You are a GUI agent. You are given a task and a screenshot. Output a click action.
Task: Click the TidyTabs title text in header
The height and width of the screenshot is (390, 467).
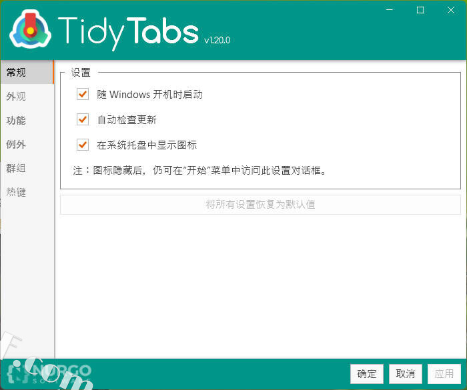pyautogui.click(x=128, y=30)
